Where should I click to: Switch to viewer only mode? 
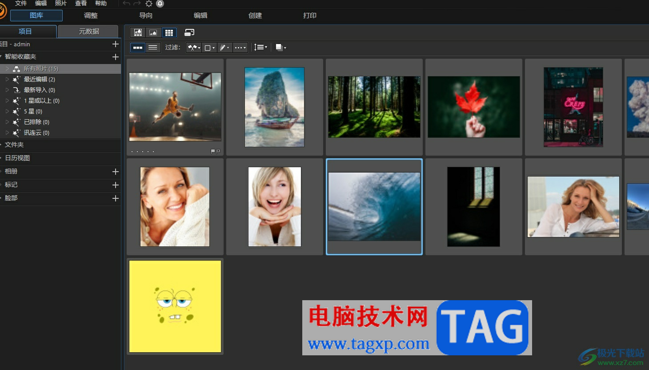coord(153,32)
